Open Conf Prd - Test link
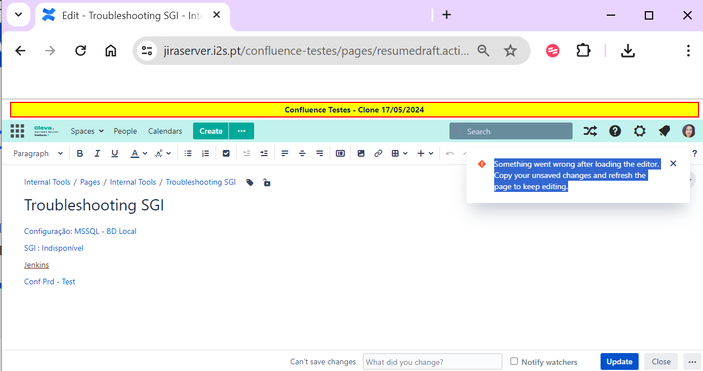The height and width of the screenshot is (371, 703). pos(49,281)
